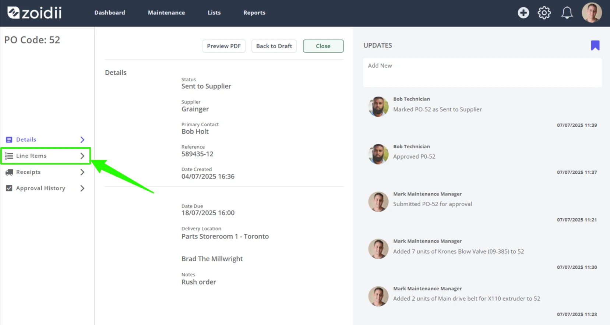Open the plus add-new icon
Screen dimensions: 610x325
(x=523, y=13)
